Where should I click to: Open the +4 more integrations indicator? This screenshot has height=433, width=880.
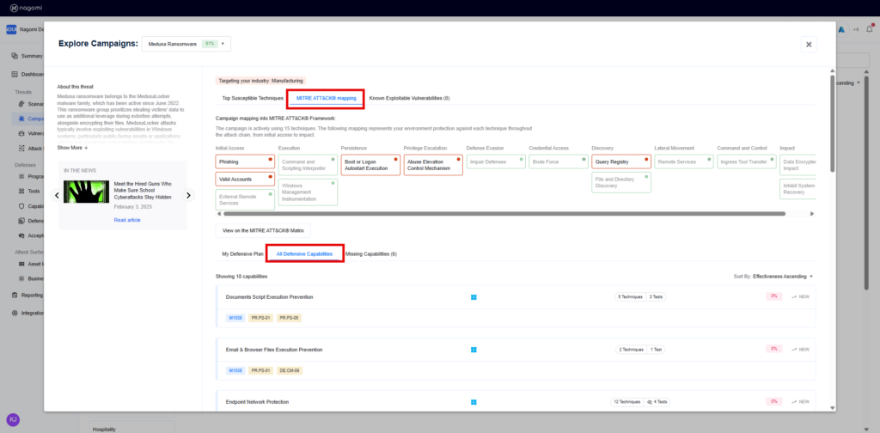click(856, 30)
